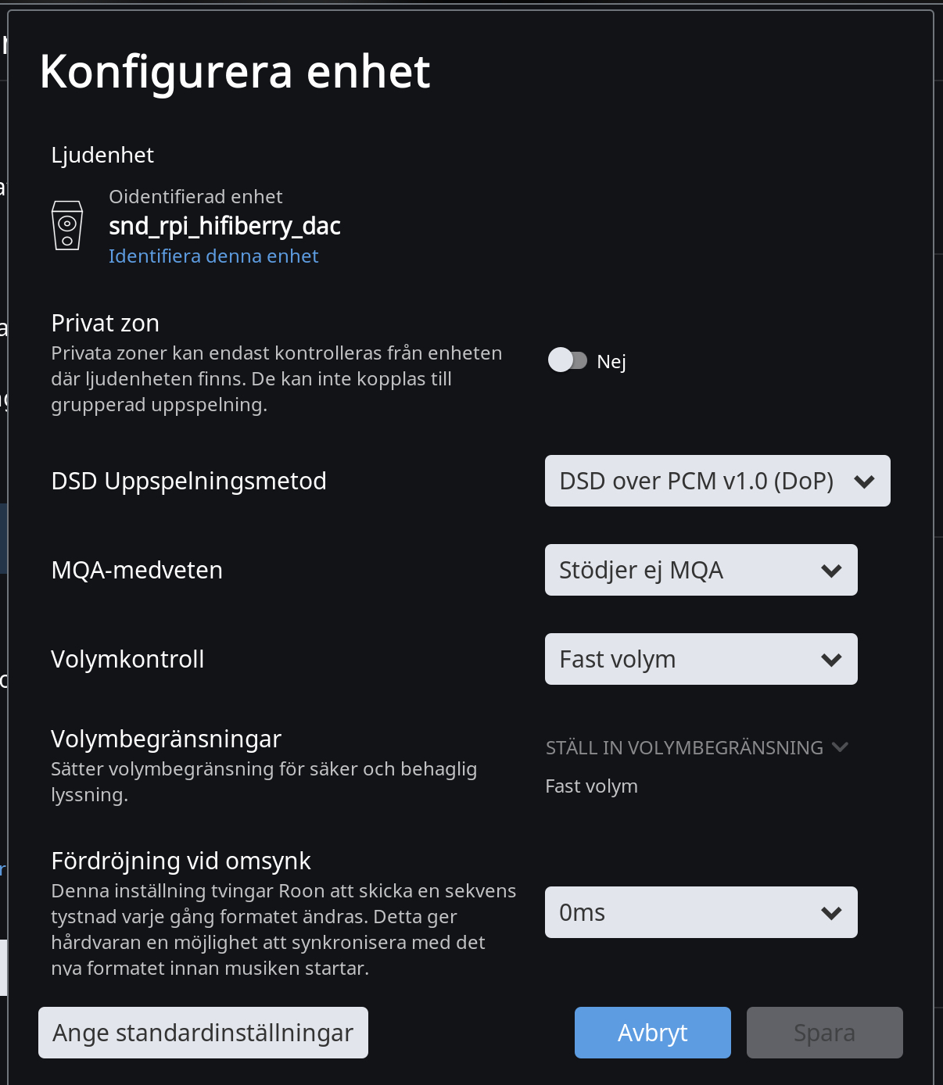
Task: Click the chevron arrow in the Volymkontroll dropdown
Action: [831, 660]
